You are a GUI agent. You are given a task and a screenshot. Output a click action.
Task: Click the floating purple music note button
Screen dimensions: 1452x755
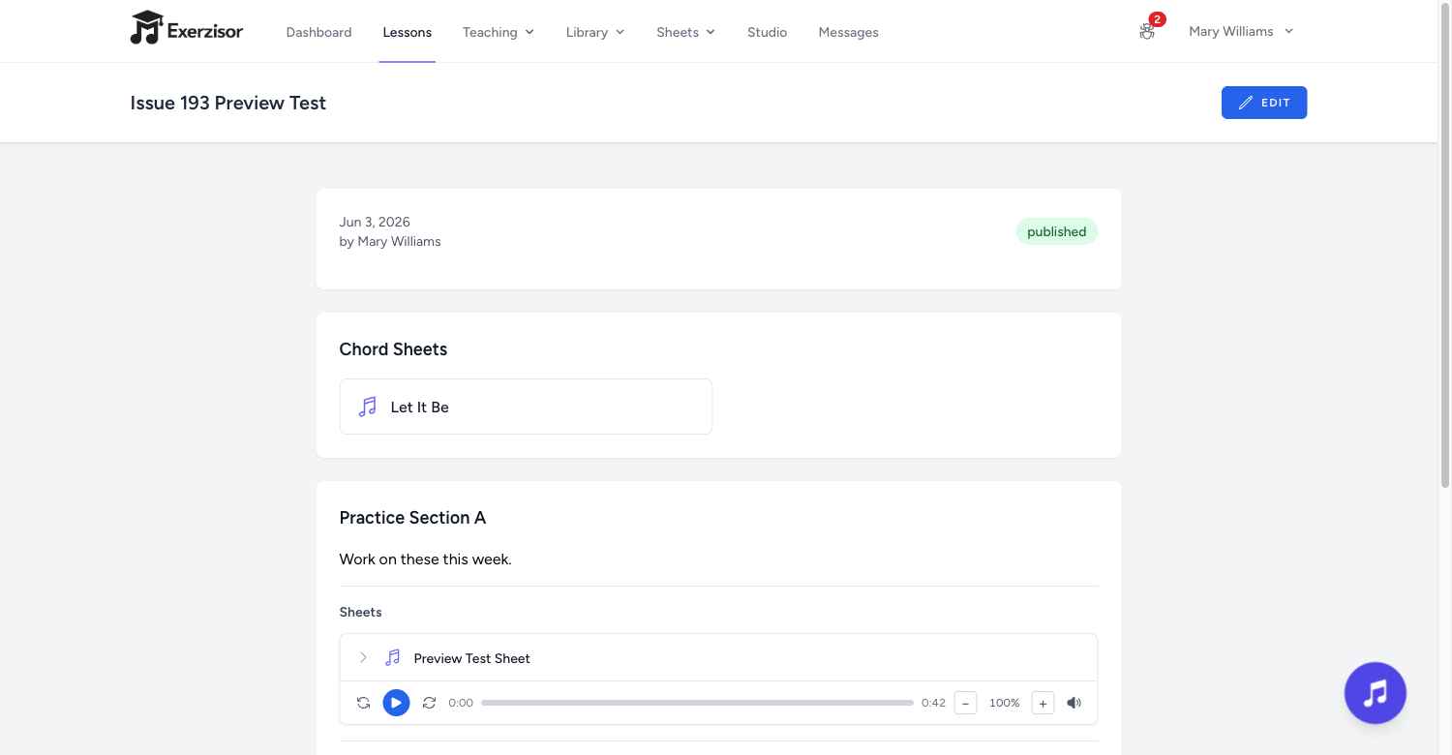pyautogui.click(x=1375, y=693)
